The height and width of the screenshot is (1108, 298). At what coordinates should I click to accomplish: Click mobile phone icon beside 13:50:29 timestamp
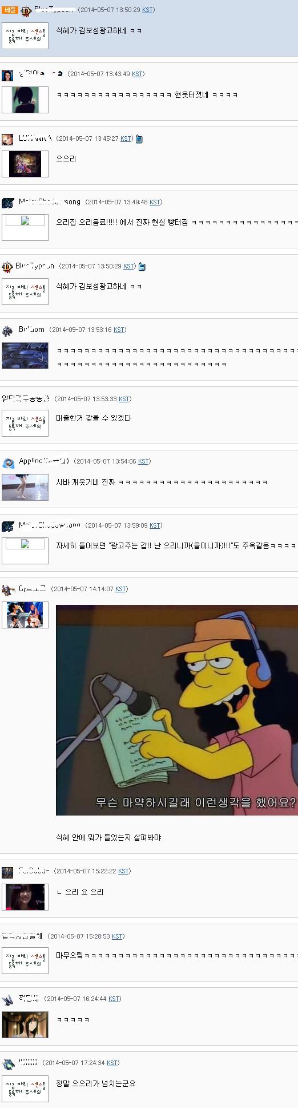[142, 267]
